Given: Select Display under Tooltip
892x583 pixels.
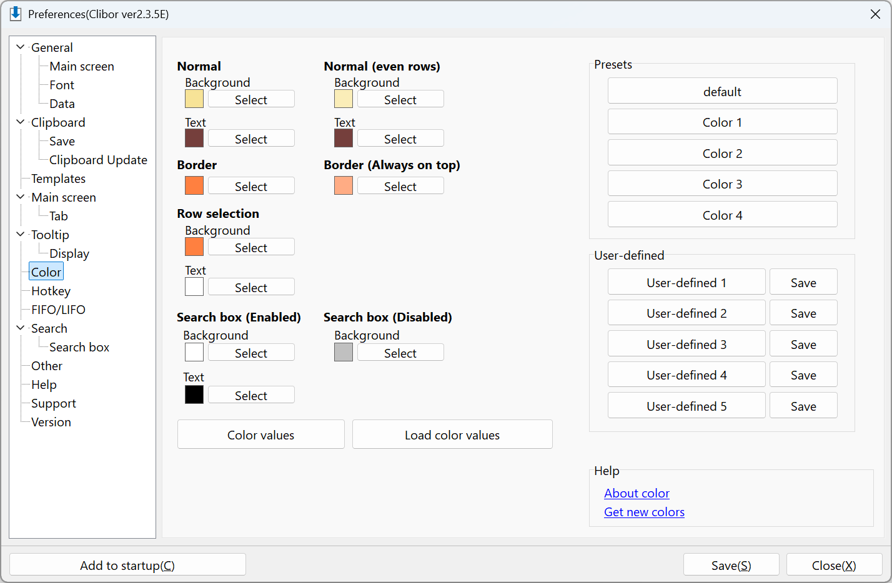Looking at the screenshot, I should point(69,253).
